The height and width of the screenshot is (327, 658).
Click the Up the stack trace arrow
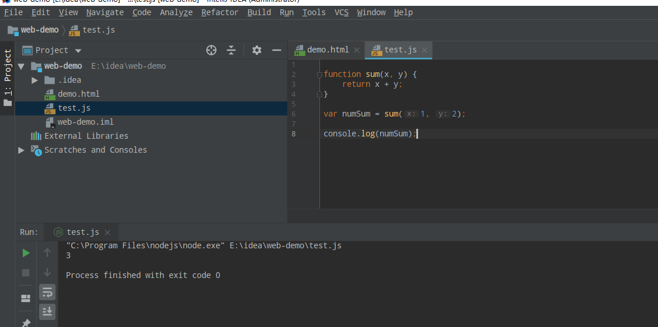(x=47, y=252)
